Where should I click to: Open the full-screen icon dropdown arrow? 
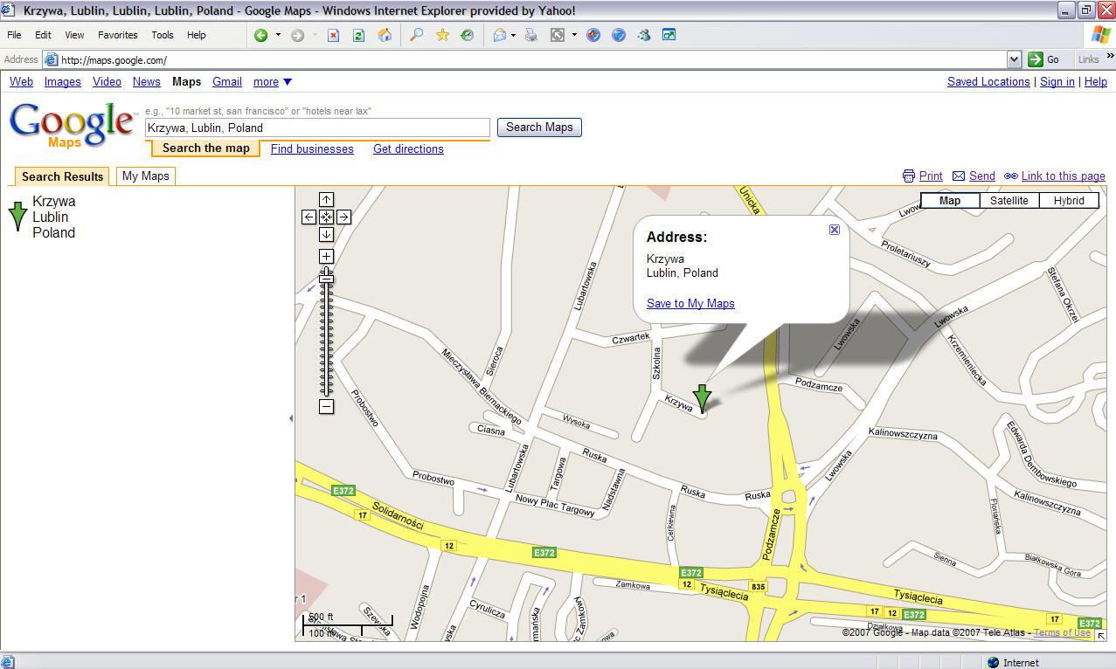[x=574, y=35]
